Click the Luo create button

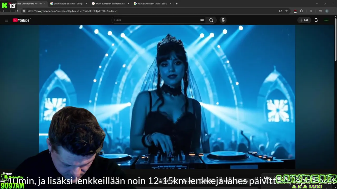[304, 20]
